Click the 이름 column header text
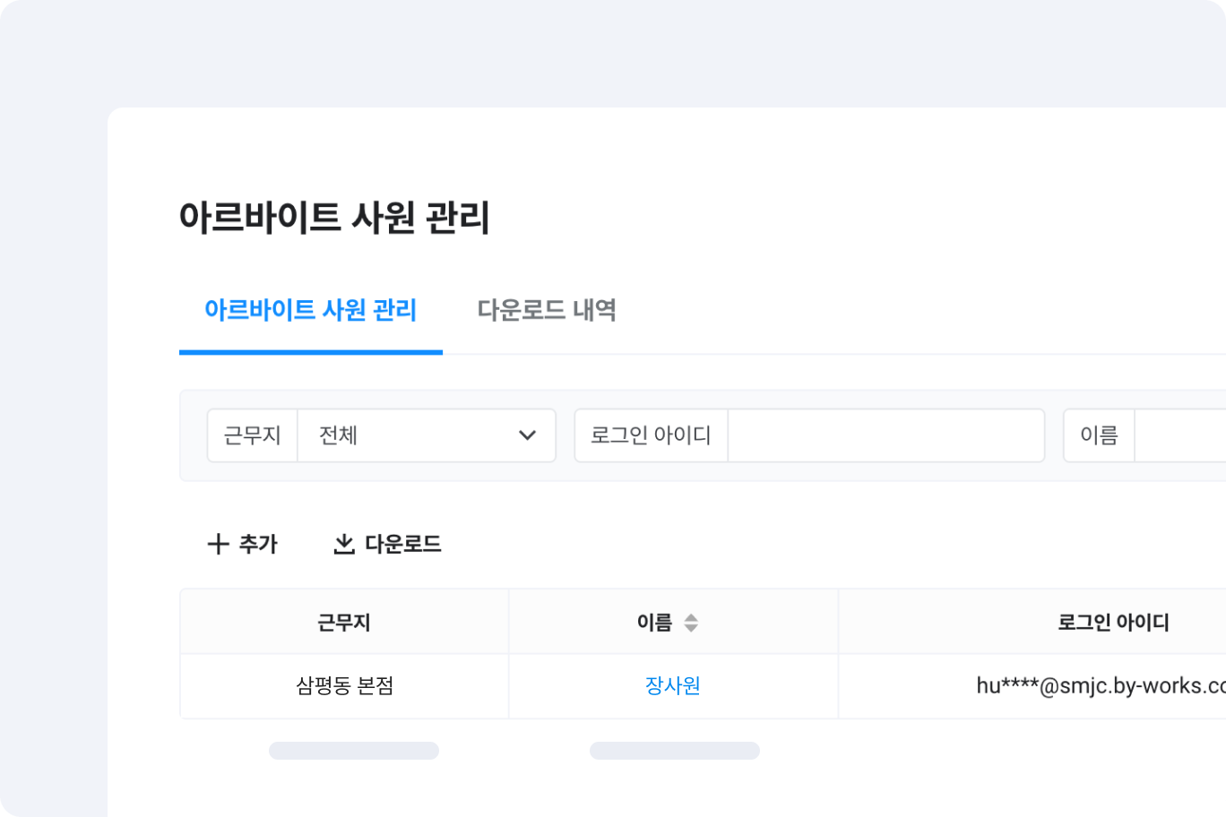 coord(654,623)
